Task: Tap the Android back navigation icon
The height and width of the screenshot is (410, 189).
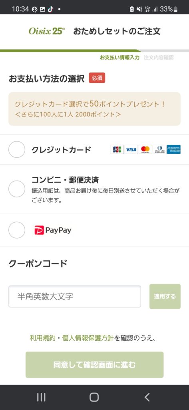Action: [x=147, y=397]
